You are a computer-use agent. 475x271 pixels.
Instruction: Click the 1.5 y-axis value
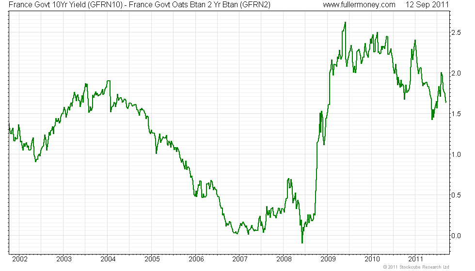tap(456, 114)
